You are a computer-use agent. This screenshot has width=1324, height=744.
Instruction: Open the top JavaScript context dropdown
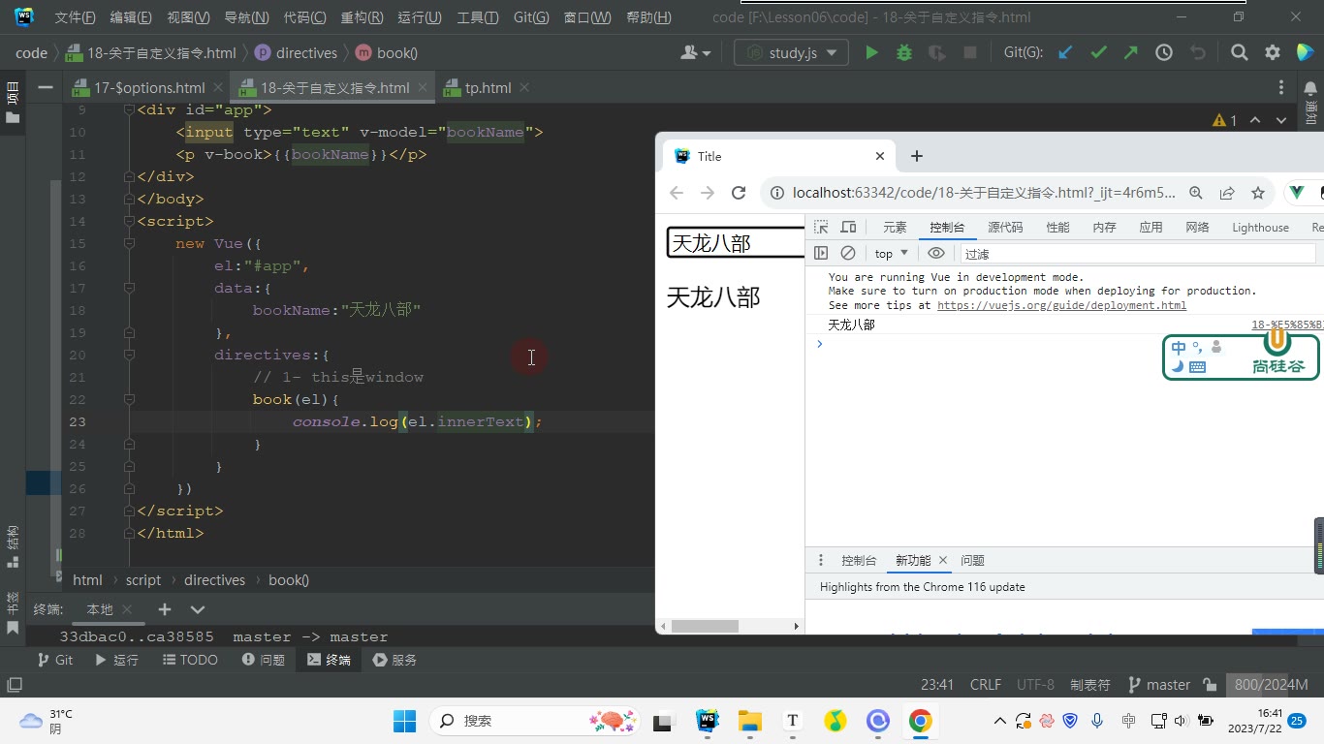(x=891, y=254)
